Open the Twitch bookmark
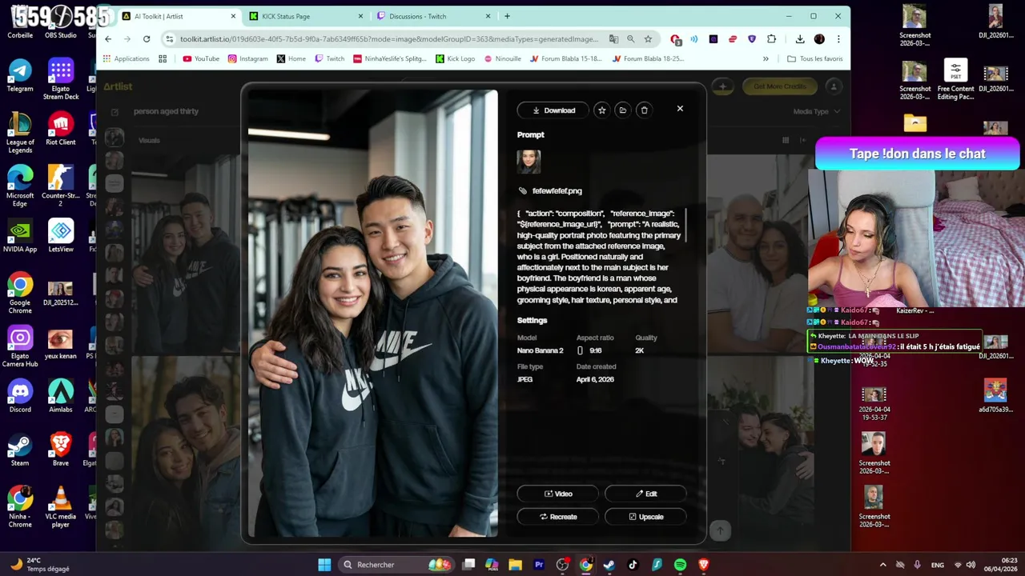The width and height of the screenshot is (1025, 576). tap(329, 58)
